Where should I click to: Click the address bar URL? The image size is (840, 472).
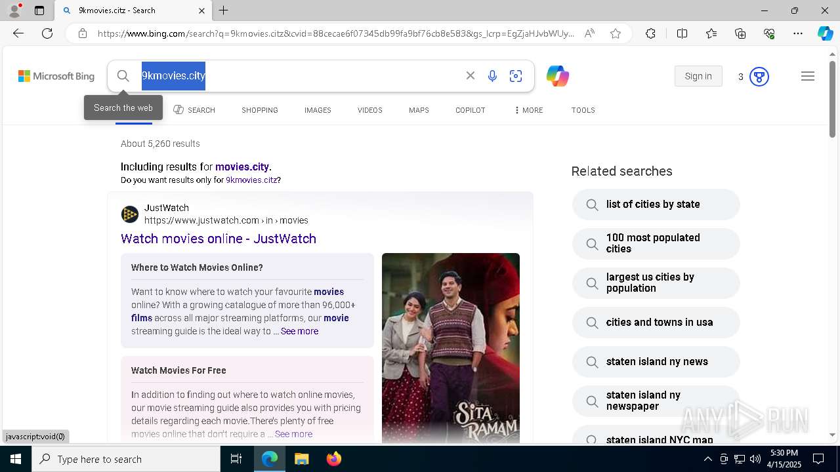335,33
